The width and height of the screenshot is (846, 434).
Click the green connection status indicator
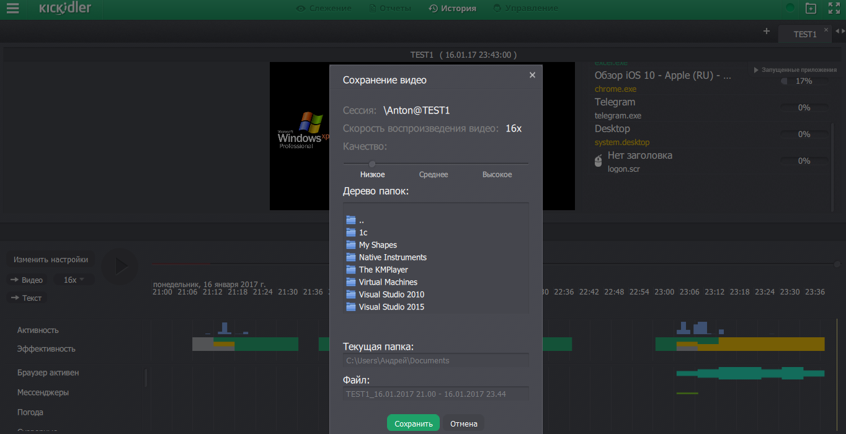[x=790, y=9]
